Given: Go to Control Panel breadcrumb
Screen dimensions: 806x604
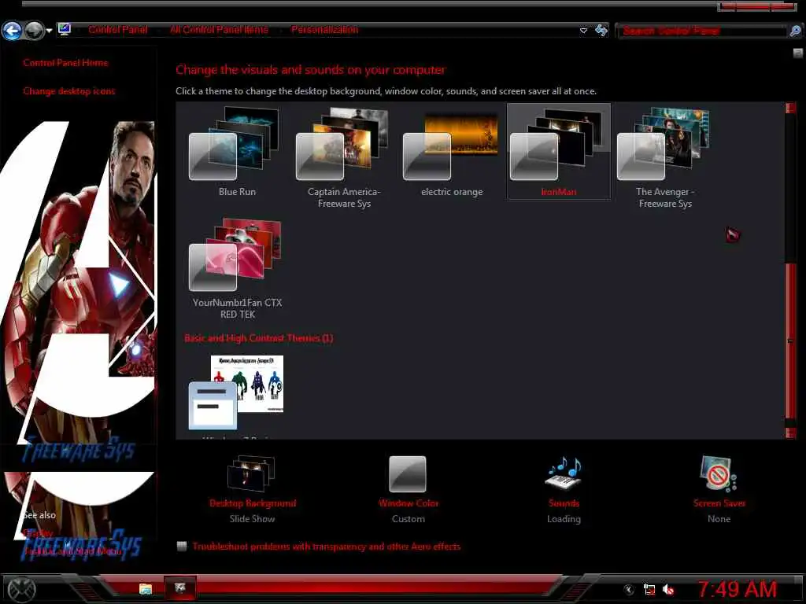Looking at the screenshot, I should click(118, 30).
